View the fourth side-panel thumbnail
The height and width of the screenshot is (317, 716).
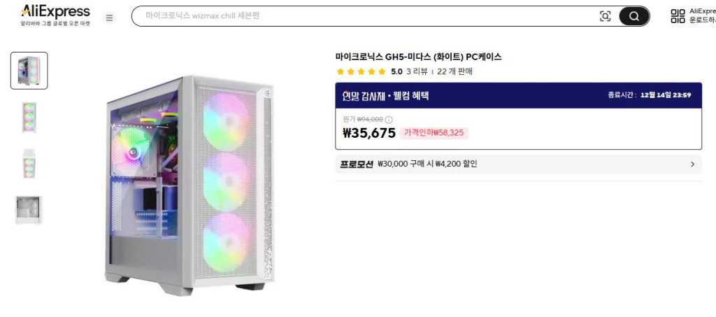[x=29, y=209]
